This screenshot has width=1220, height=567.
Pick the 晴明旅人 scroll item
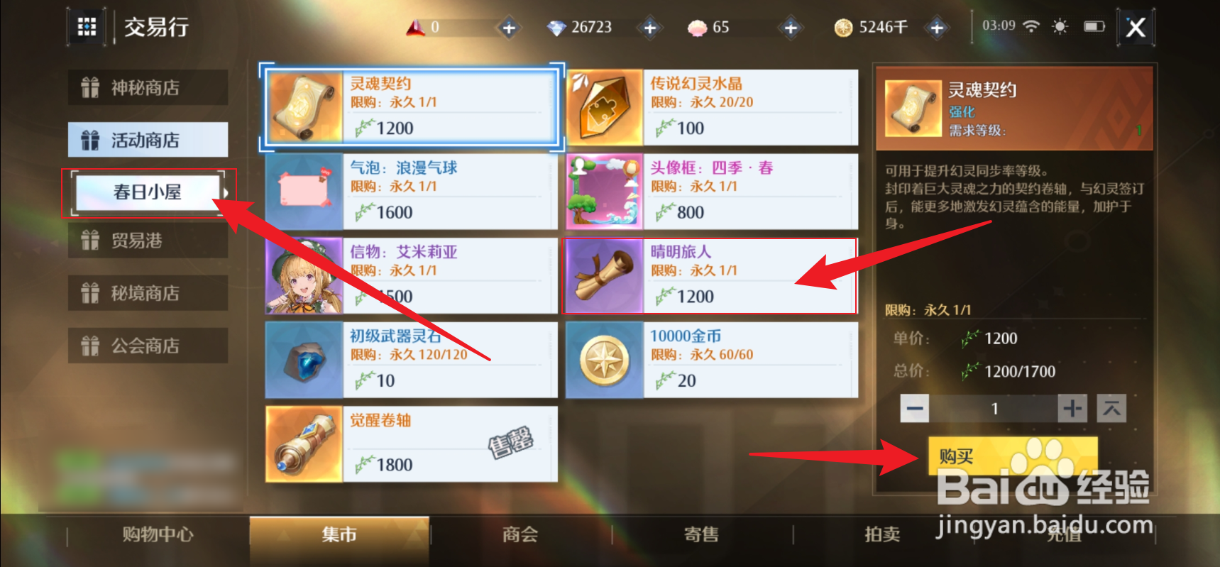tap(712, 276)
